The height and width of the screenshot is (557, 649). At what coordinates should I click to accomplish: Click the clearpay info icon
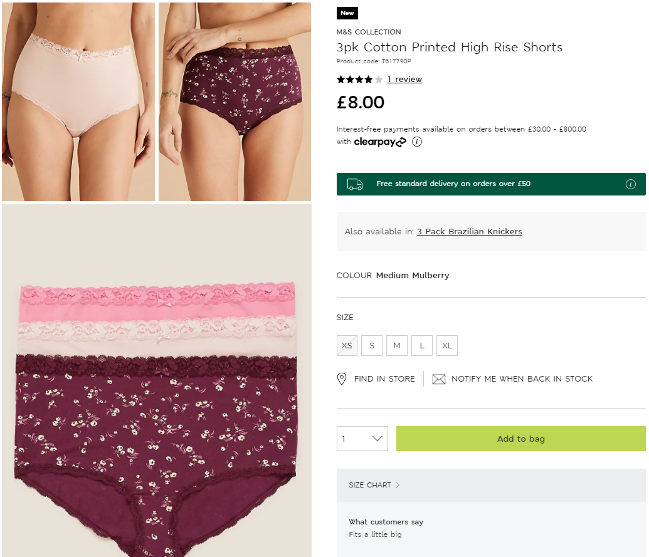[x=417, y=142]
